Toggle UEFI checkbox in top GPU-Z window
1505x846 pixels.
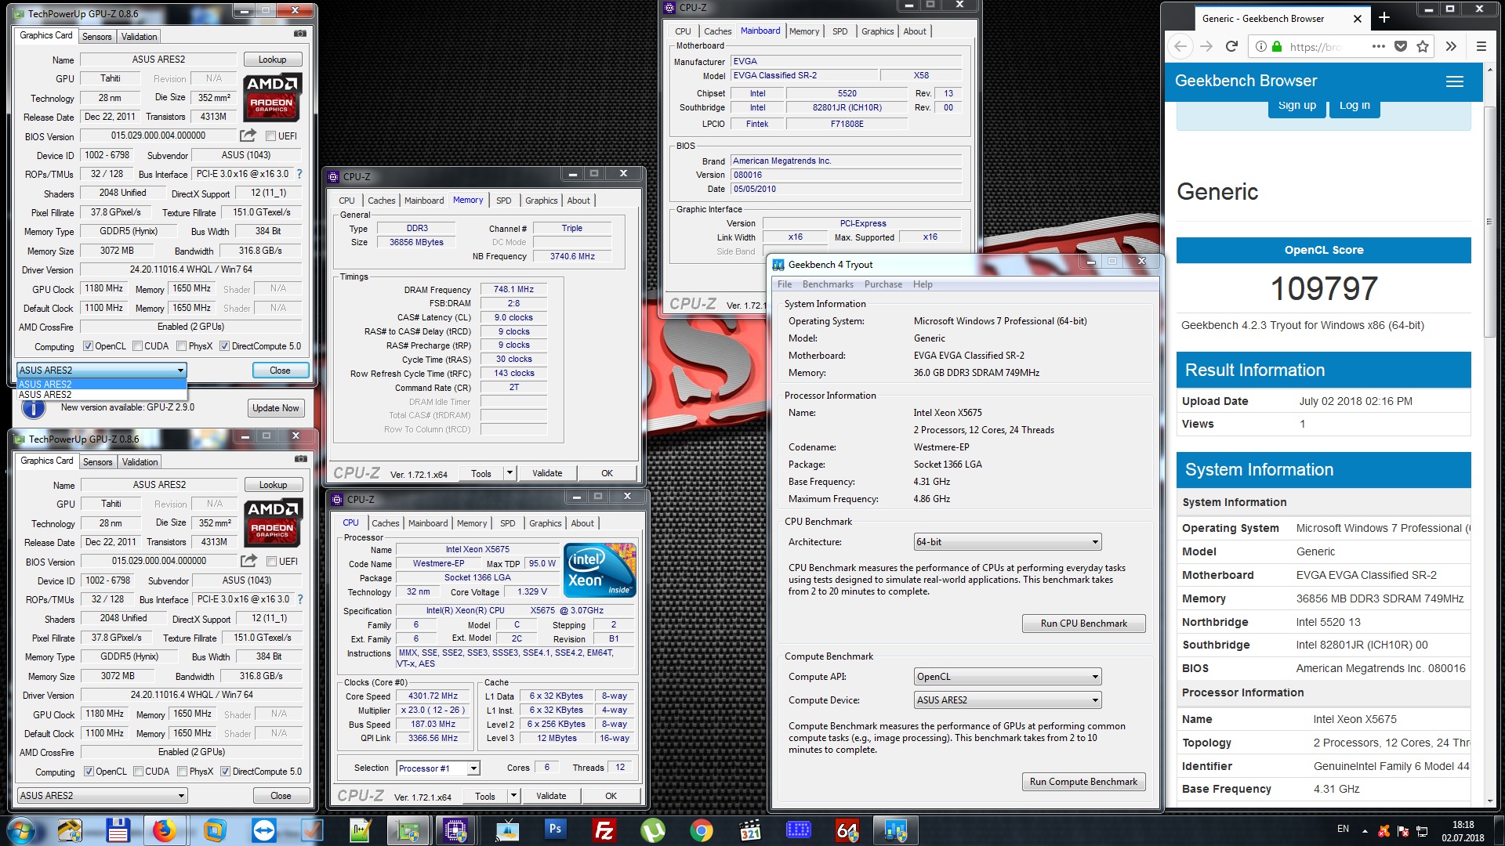tap(270, 136)
